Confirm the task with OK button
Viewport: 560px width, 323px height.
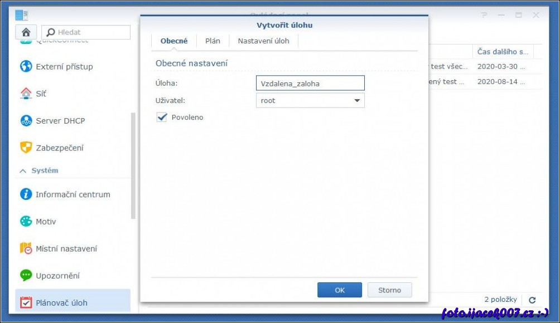pyautogui.click(x=340, y=290)
